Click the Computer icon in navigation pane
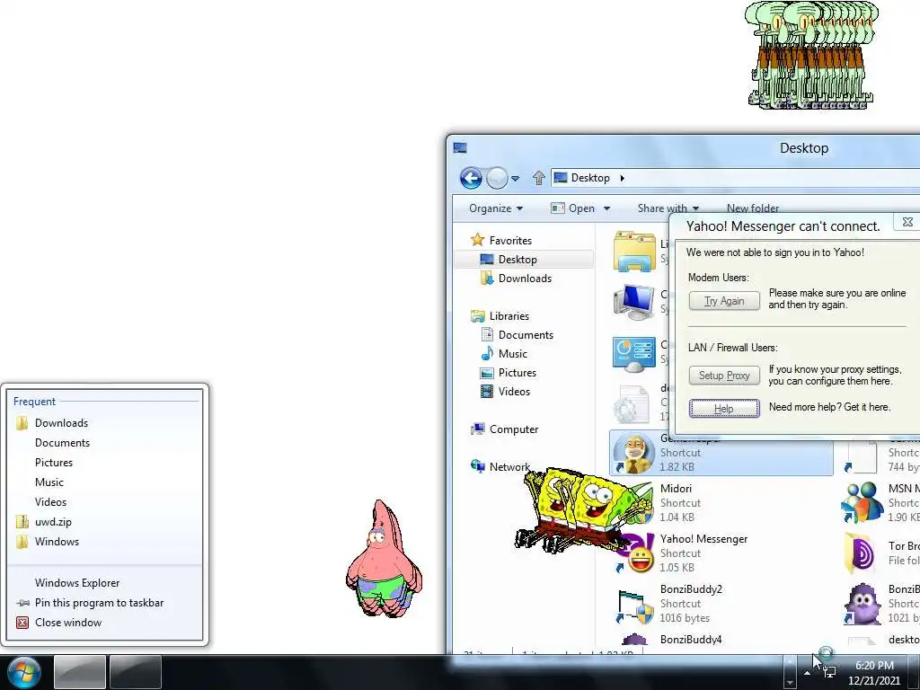 (478, 429)
